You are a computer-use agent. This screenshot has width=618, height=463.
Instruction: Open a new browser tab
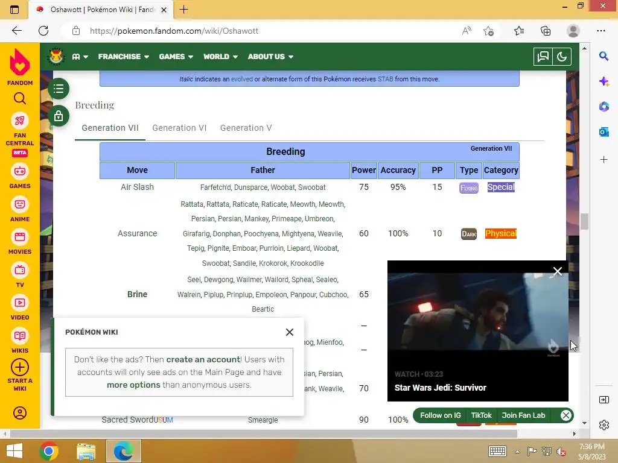[x=183, y=10]
